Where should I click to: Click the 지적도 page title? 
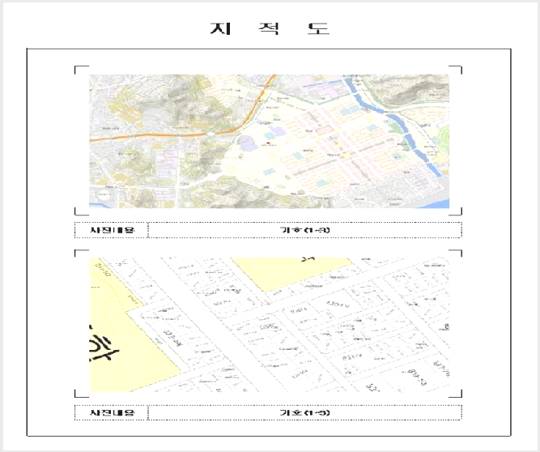coord(270,28)
